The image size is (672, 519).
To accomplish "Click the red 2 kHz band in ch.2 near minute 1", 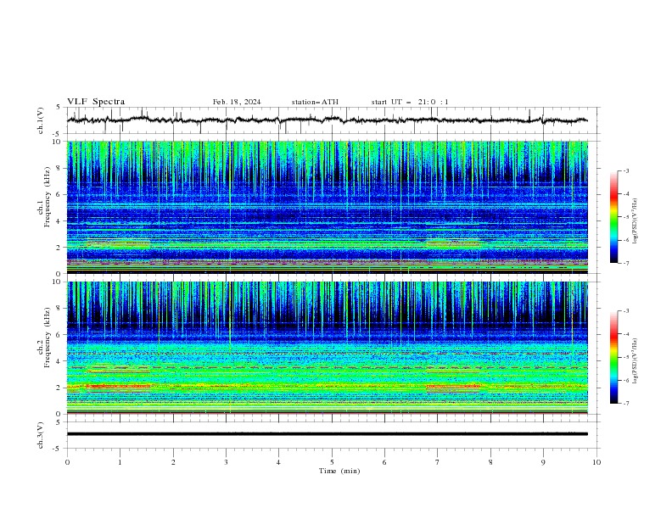I will 119,386.
